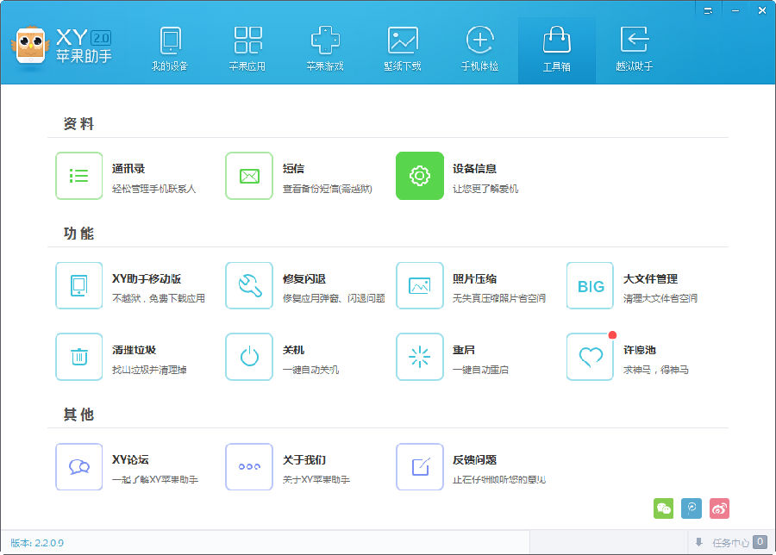Image resolution: width=776 pixels, height=555 pixels.
Task: Open the green 设备信息 gear icon
Action: pyautogui.click(x=420, y=176)
